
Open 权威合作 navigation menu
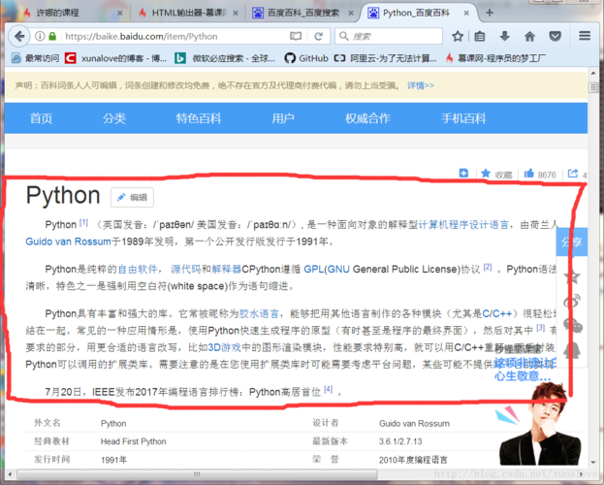point(367,118)
